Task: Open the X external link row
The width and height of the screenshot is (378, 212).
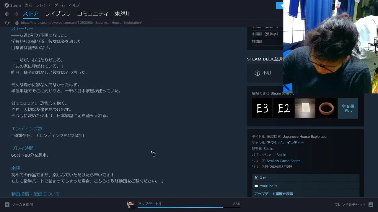Action: click(306, 178)
